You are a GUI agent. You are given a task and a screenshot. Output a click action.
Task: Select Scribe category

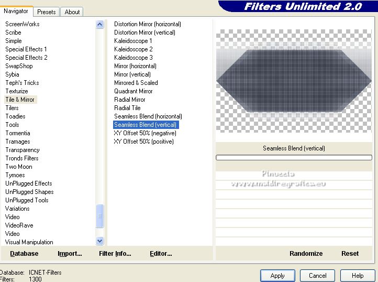coord(13,32)
